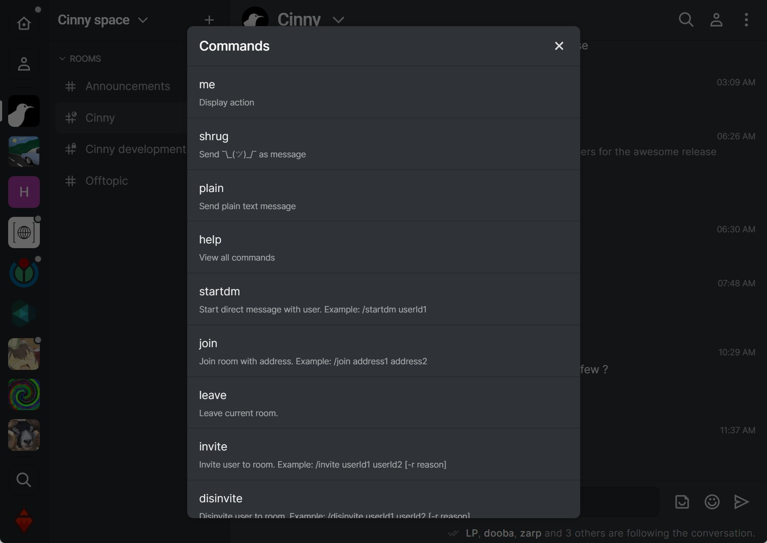Open the direct messages people icon
Screen dimensions: 767x543
pos(24,64)
